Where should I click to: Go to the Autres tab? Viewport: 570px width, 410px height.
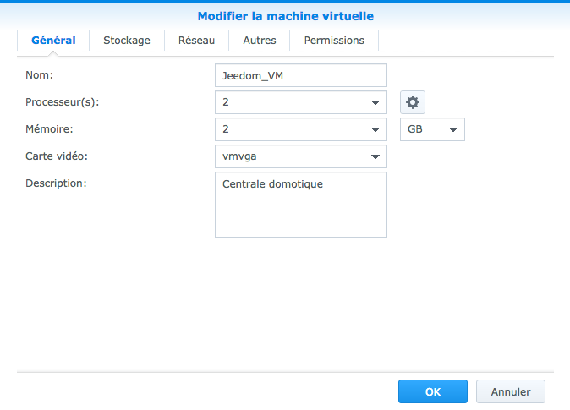pyautogui.click(x=259, y=40)
